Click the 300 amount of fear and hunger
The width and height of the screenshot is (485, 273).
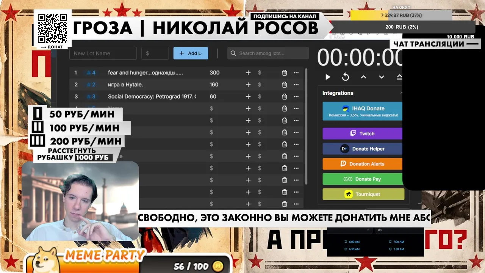[x=214, y=73]
